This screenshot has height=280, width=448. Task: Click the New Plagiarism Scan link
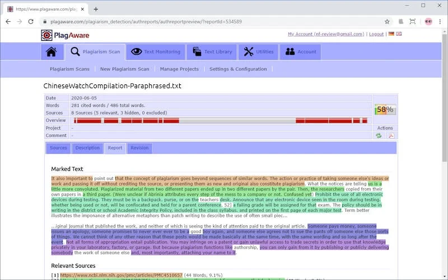(x=124, y=69)
